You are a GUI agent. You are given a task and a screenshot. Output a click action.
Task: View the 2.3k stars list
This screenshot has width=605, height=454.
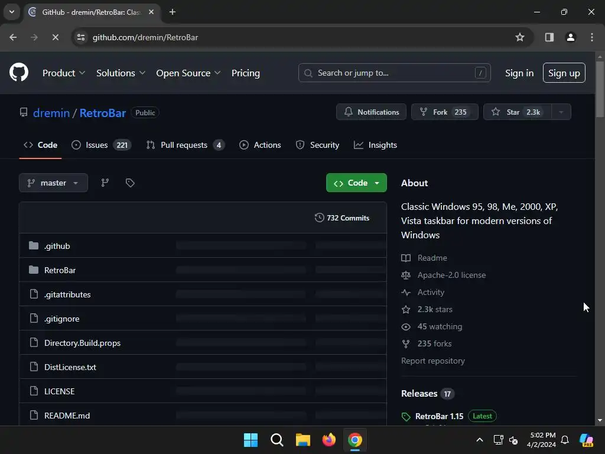click(x=435, y=309)
